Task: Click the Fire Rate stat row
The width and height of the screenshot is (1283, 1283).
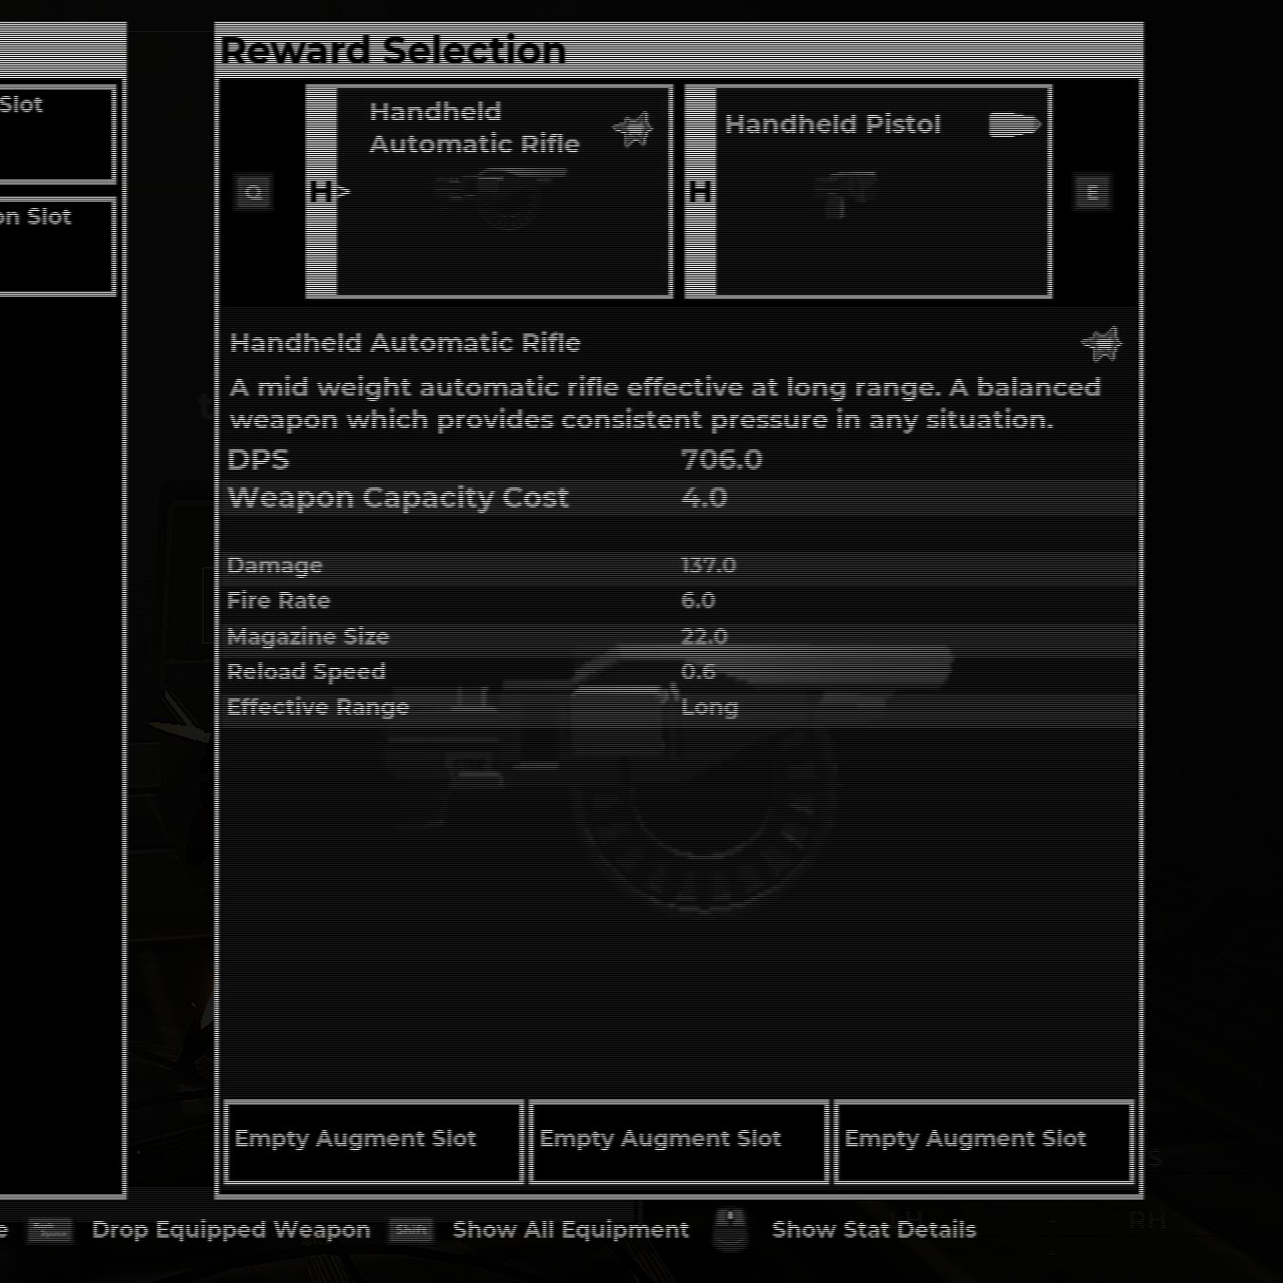Action: (x=679, y=601)
